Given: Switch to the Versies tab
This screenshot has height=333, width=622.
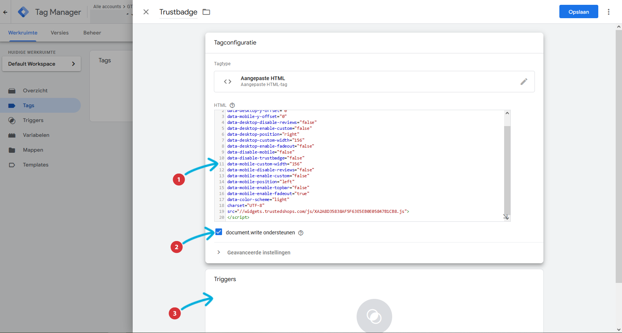Looking at the screenshot, I should click(x=60, y=33).
